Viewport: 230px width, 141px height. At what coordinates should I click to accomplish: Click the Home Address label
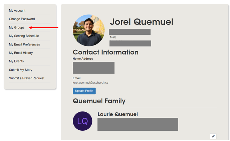click(x=83, y=59)
